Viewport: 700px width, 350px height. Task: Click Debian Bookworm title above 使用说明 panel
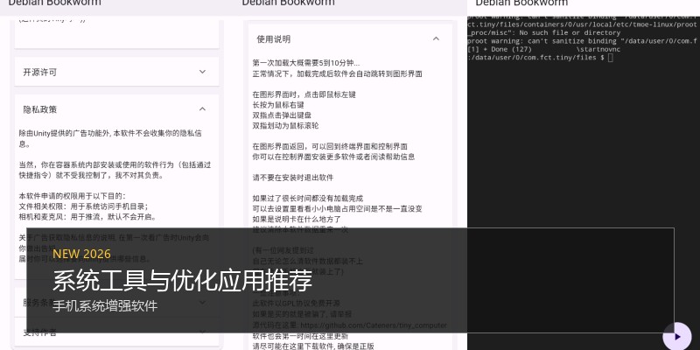click(x=288, y=3)
